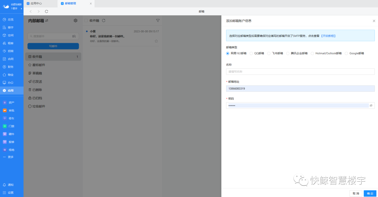Open the 开启教程 tutorial link
This screenshot has width=378, height=197.
(x=328, y=36)
